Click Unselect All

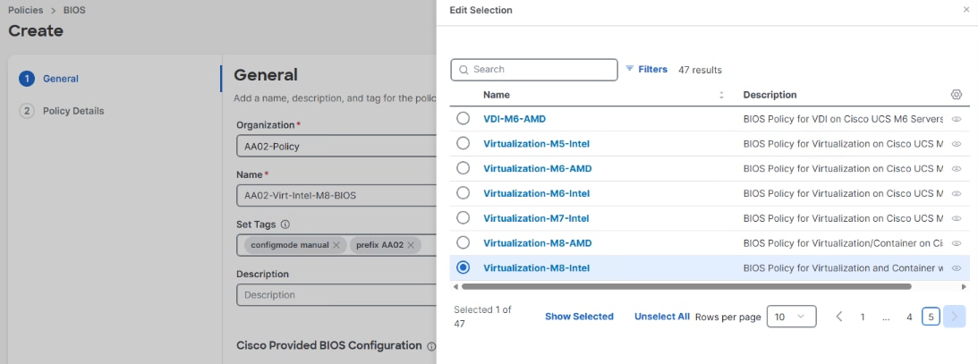pyautogui.click(x=662, y=317)
